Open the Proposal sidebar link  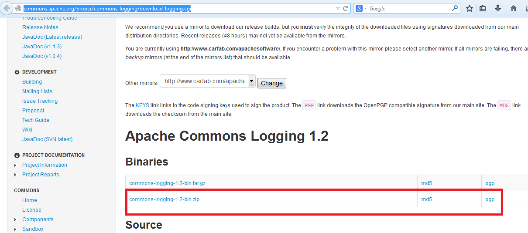click(33, 111)
